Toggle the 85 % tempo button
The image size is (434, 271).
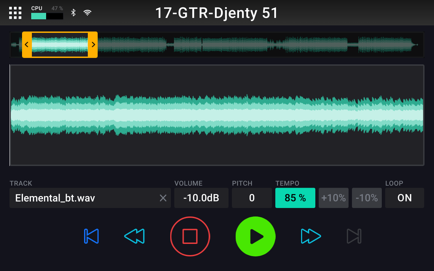[x=295, y=198]
